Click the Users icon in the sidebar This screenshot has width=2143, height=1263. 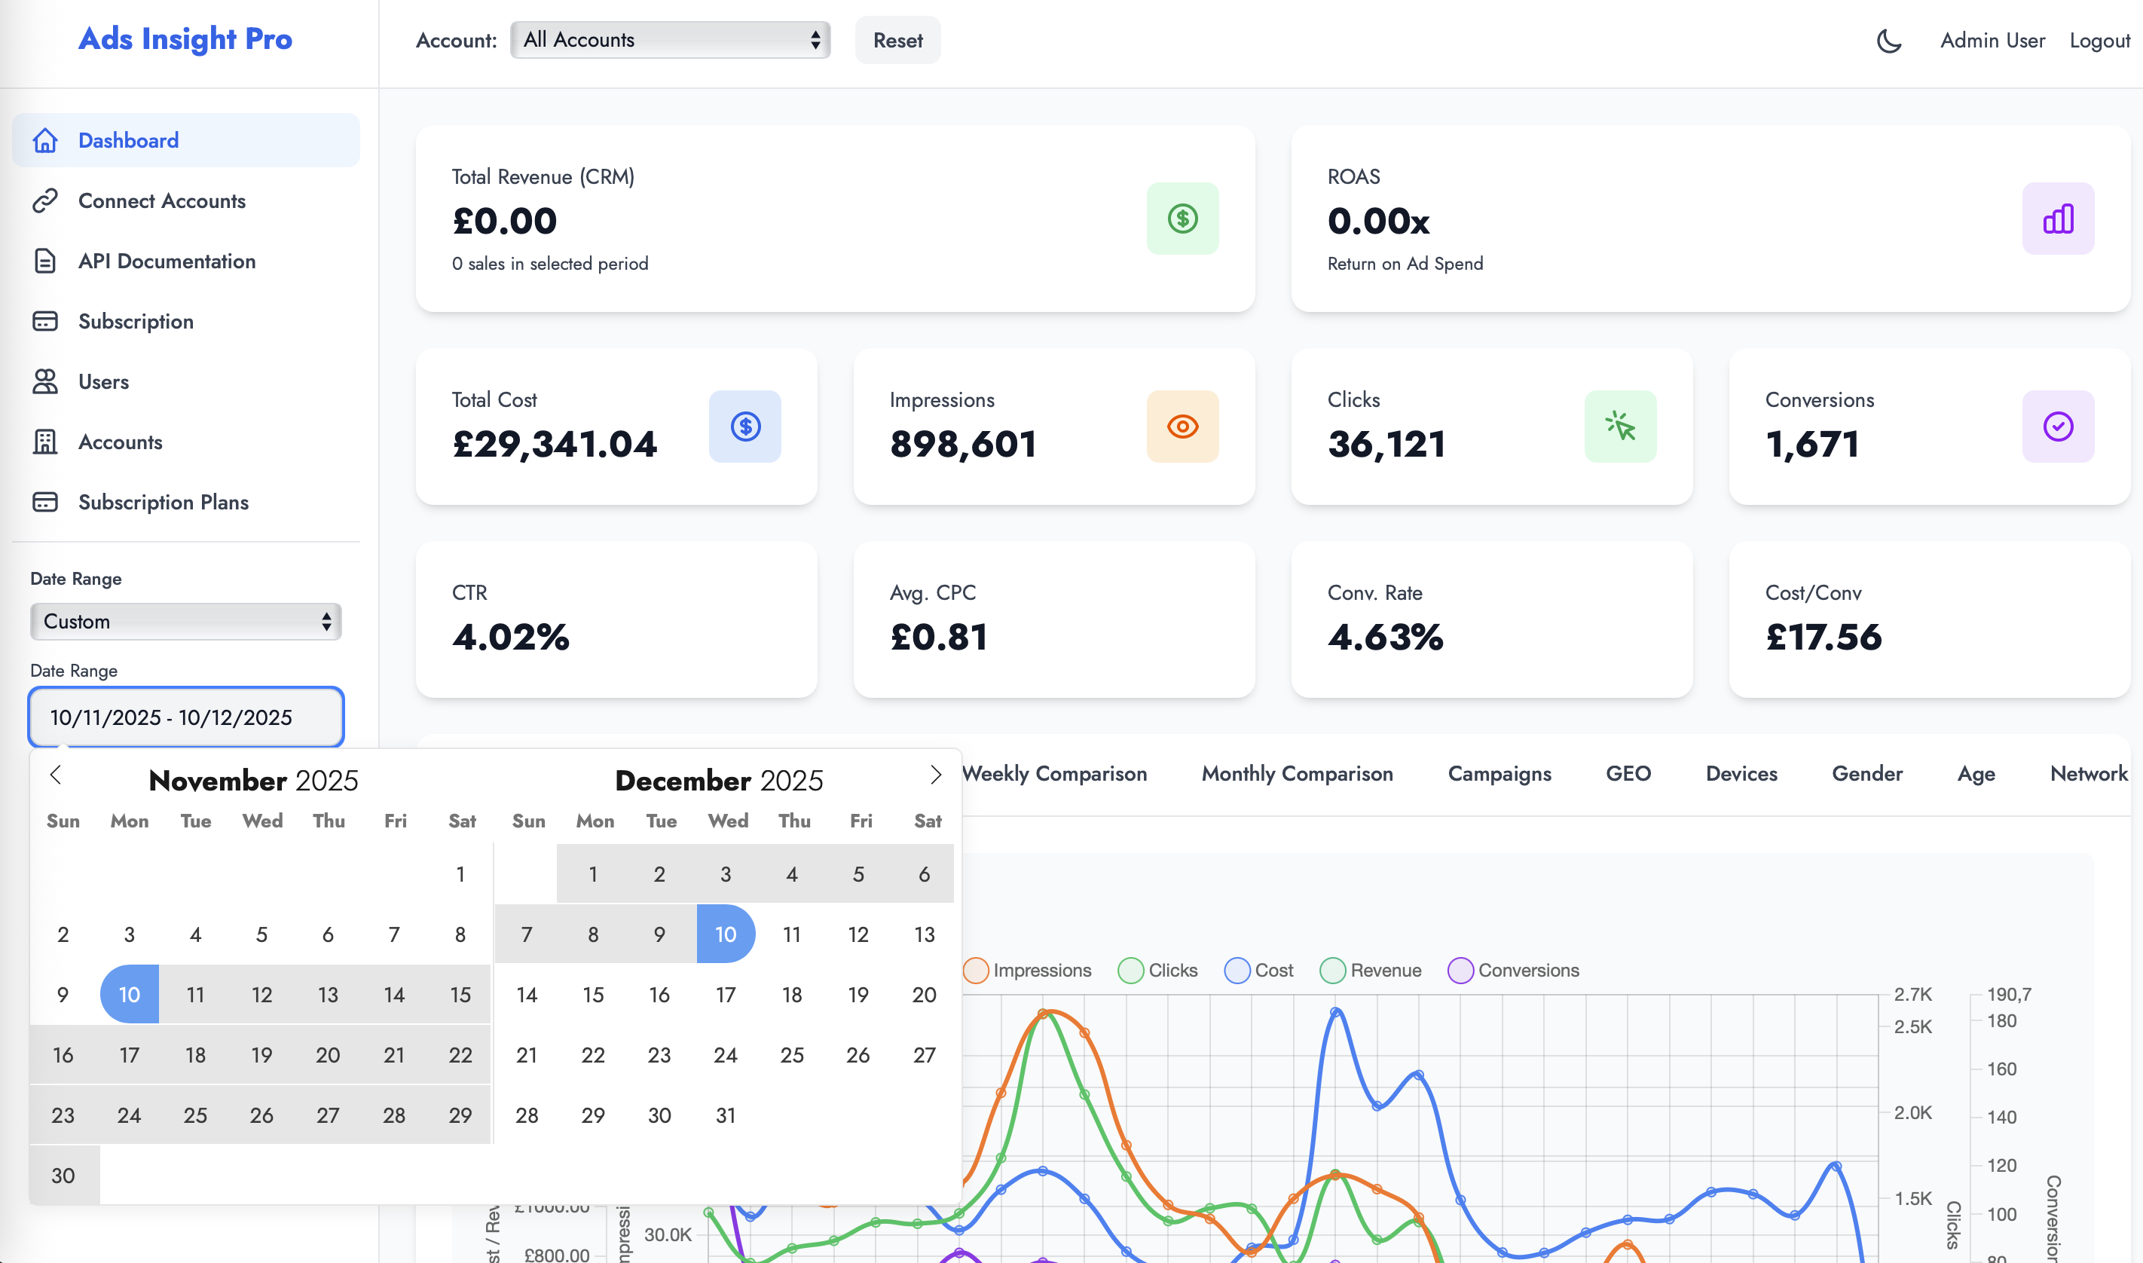click(45, 381)
